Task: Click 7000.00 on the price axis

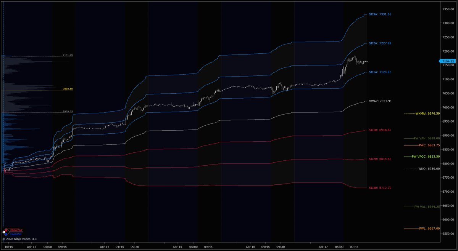Action: [448, 107]
